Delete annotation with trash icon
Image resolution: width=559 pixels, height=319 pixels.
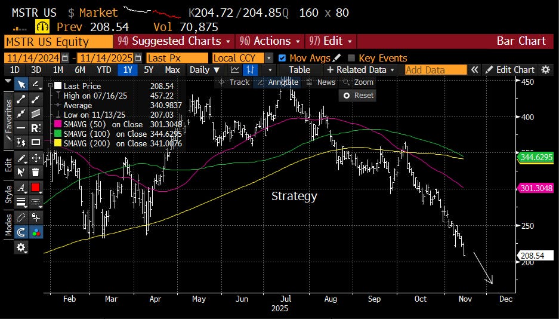36,173
